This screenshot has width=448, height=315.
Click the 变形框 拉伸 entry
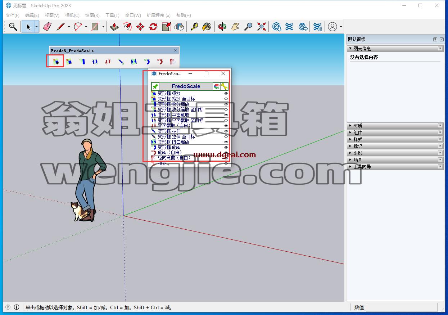tap(169, 131)
